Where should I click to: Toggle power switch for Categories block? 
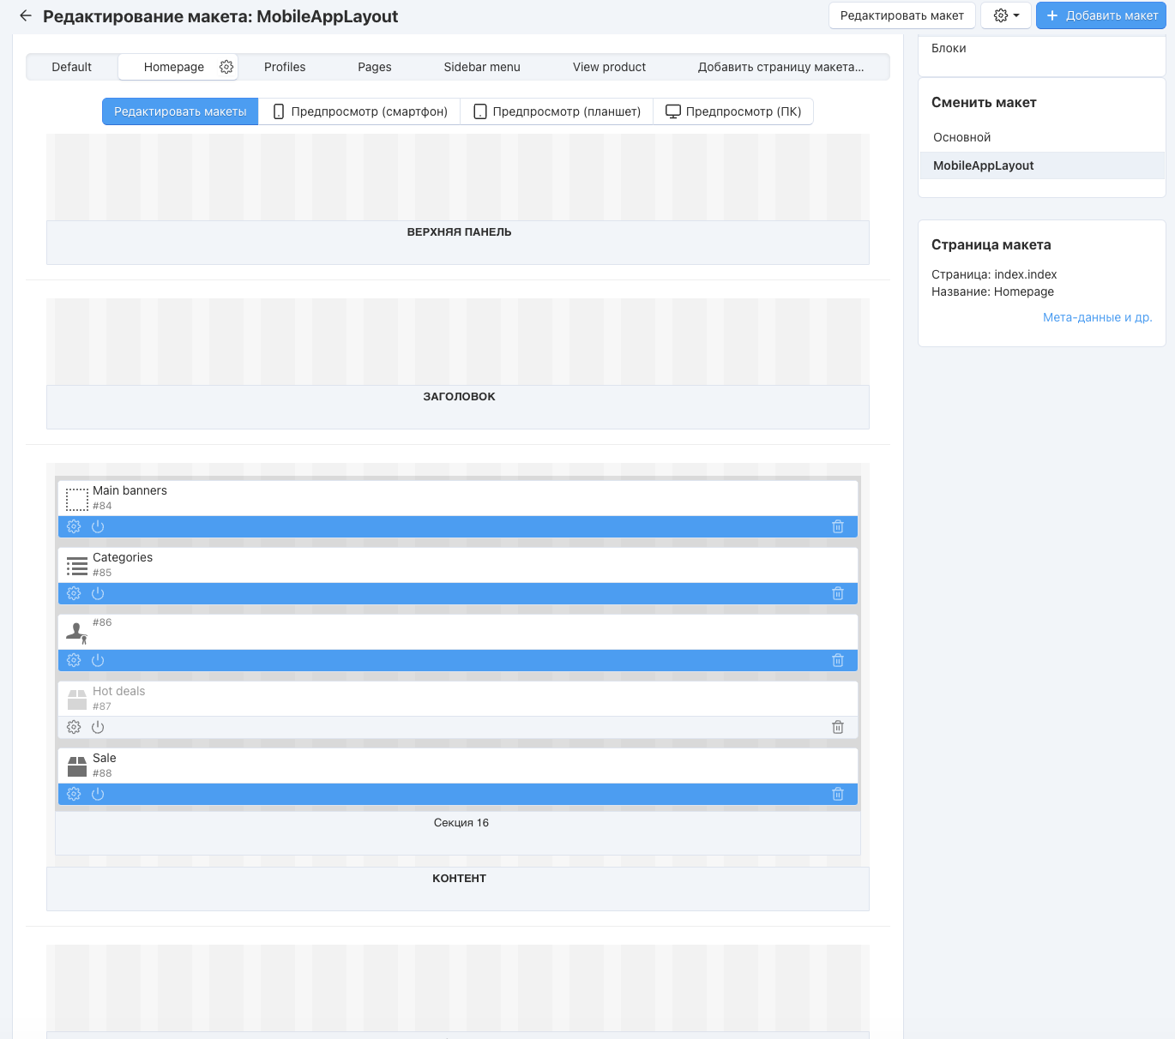coord(98,593)
